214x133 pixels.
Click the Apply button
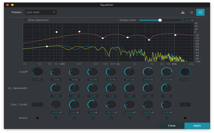point(197,126)
